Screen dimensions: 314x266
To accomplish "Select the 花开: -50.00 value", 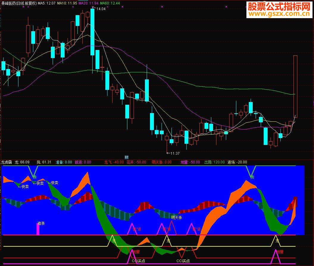I will coord(136,162).
